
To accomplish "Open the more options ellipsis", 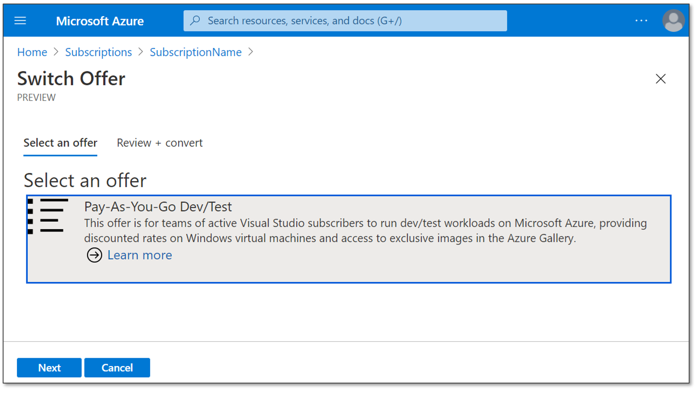I will point(641,21).
